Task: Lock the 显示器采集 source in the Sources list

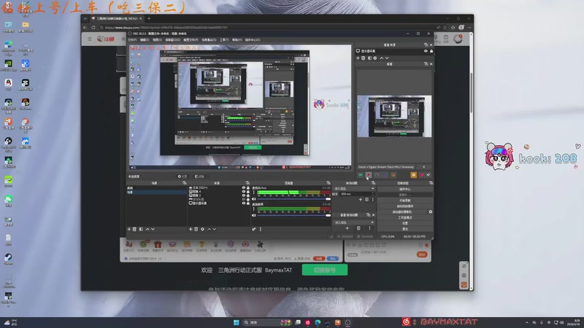Action: [248, 203]
